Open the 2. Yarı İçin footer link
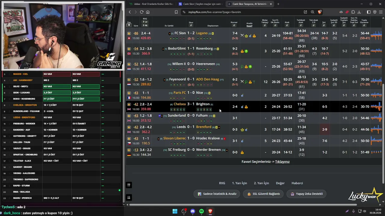This screenshot has width=385, height=216. 261,183
